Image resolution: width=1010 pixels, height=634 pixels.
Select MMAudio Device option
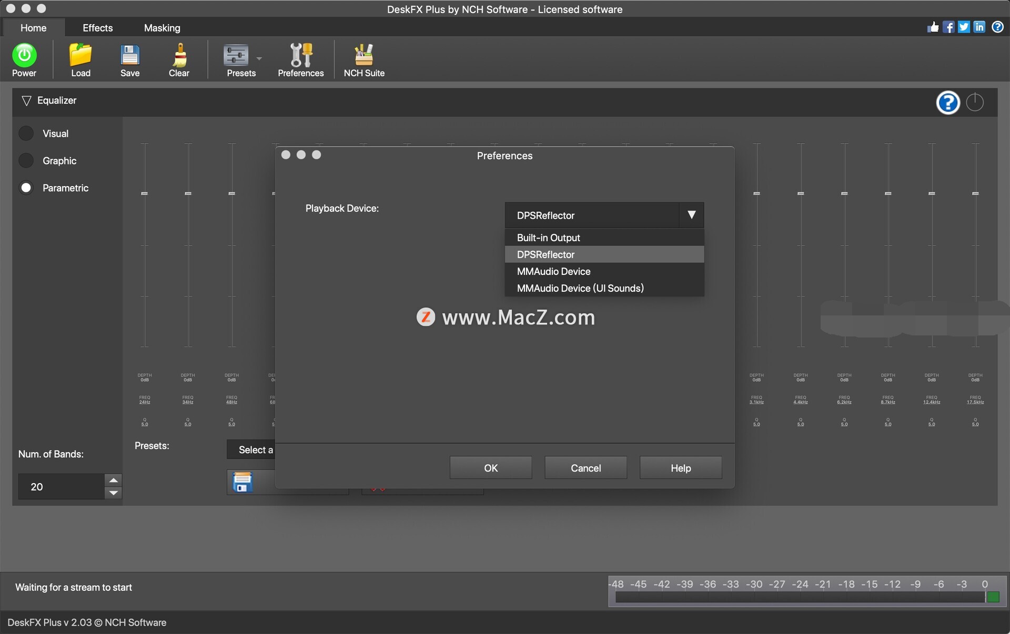[x=552, y=270]
